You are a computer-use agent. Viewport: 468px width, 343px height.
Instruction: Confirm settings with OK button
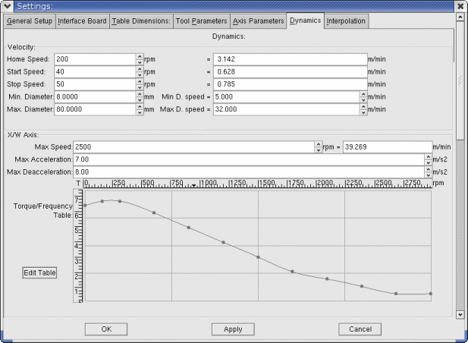(x=105, y=329)
